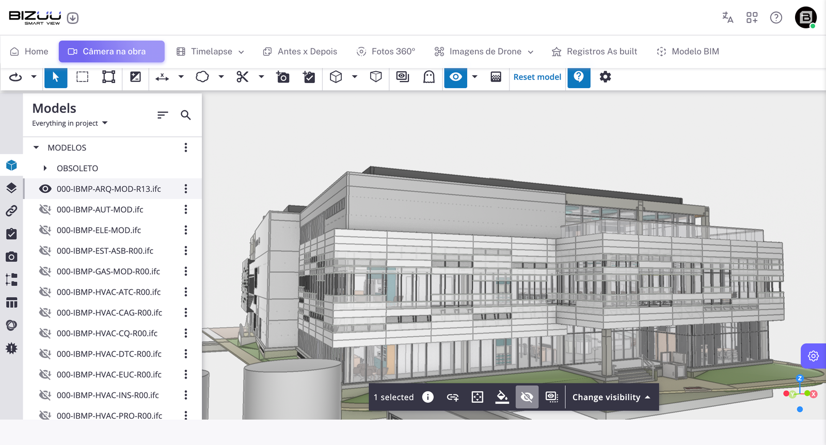Open the Everything in project filter

[x=70, y=123]
